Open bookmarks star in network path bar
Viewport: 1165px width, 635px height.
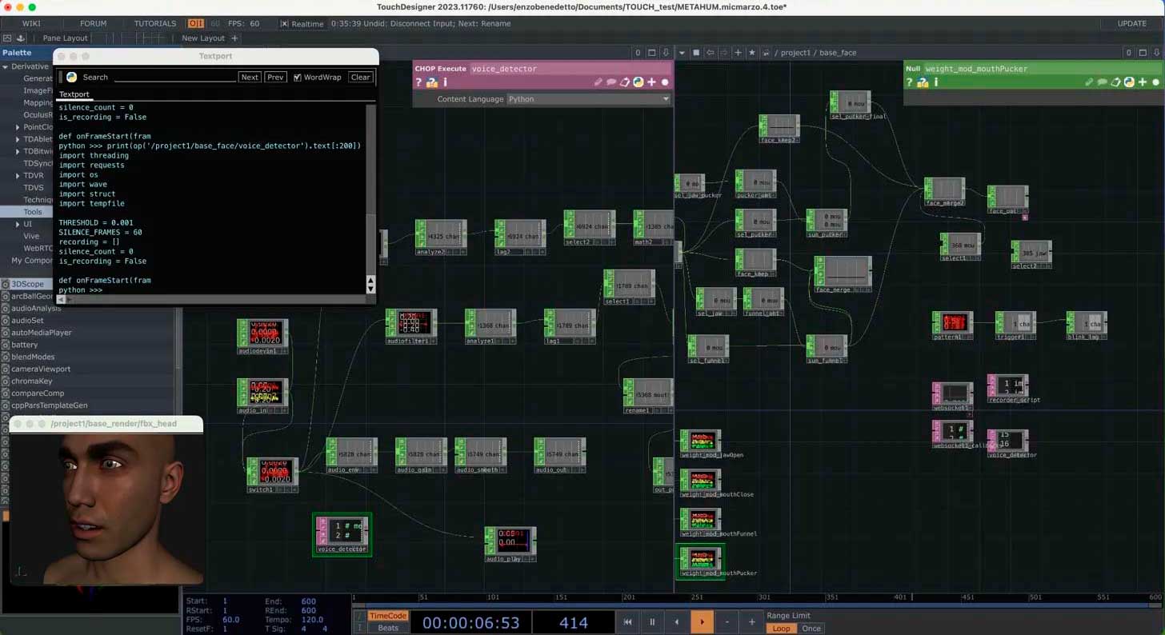(751, 53)
